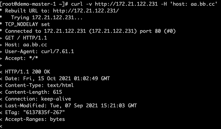Click the curl command URL http://172.21.122.231
Image resolution: width=221 pixels, height=129 pixels.
126,4
